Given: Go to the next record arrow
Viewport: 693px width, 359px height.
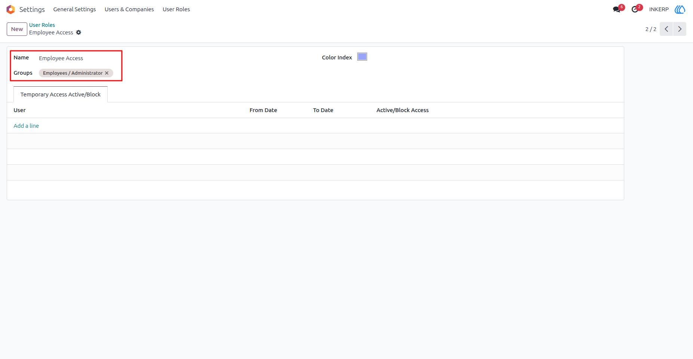Looking at the screenshot, I should (x=680, y=29).
